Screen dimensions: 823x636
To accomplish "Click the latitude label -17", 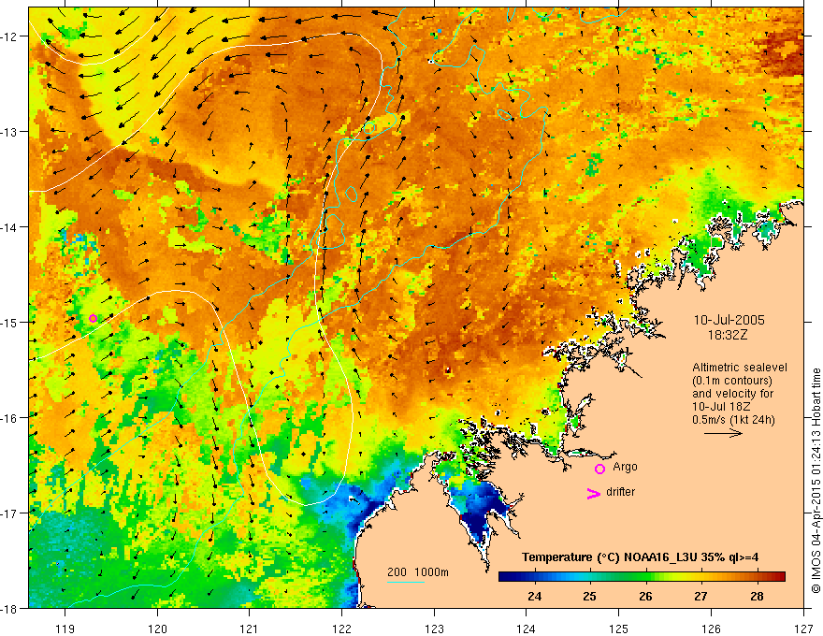I will (9, 513).
